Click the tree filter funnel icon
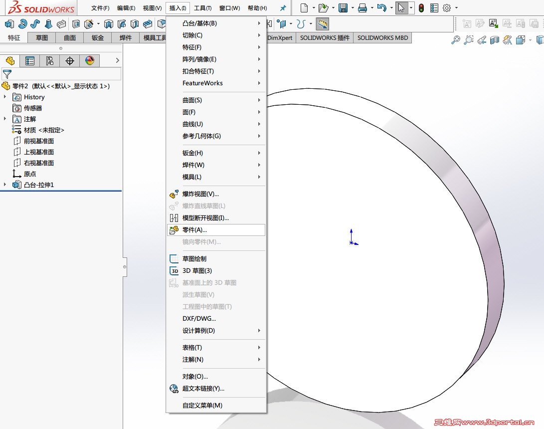This screenshot has height=429, width=544. 7,74
